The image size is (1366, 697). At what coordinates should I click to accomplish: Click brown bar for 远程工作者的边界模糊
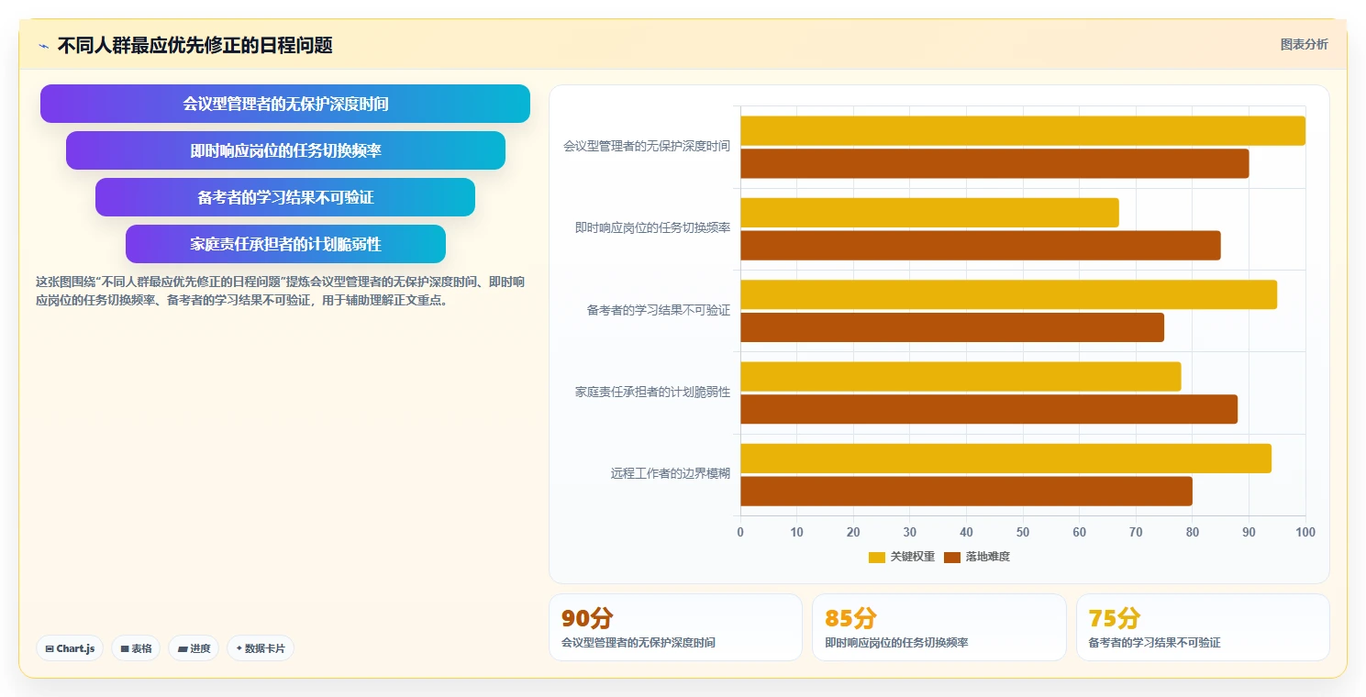tap(966, 491)
